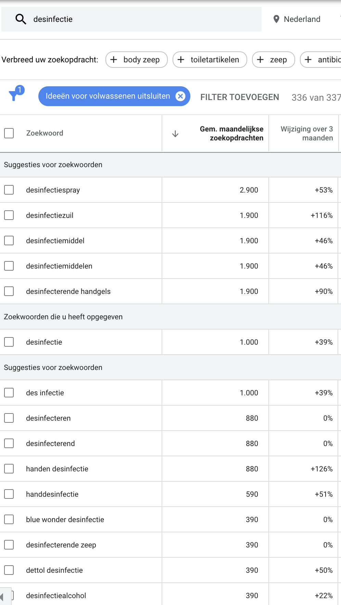Sort by Gem. maandelijkse zoekopdrachten column
This screenshot has height=605, width=341.
[231, 134]
